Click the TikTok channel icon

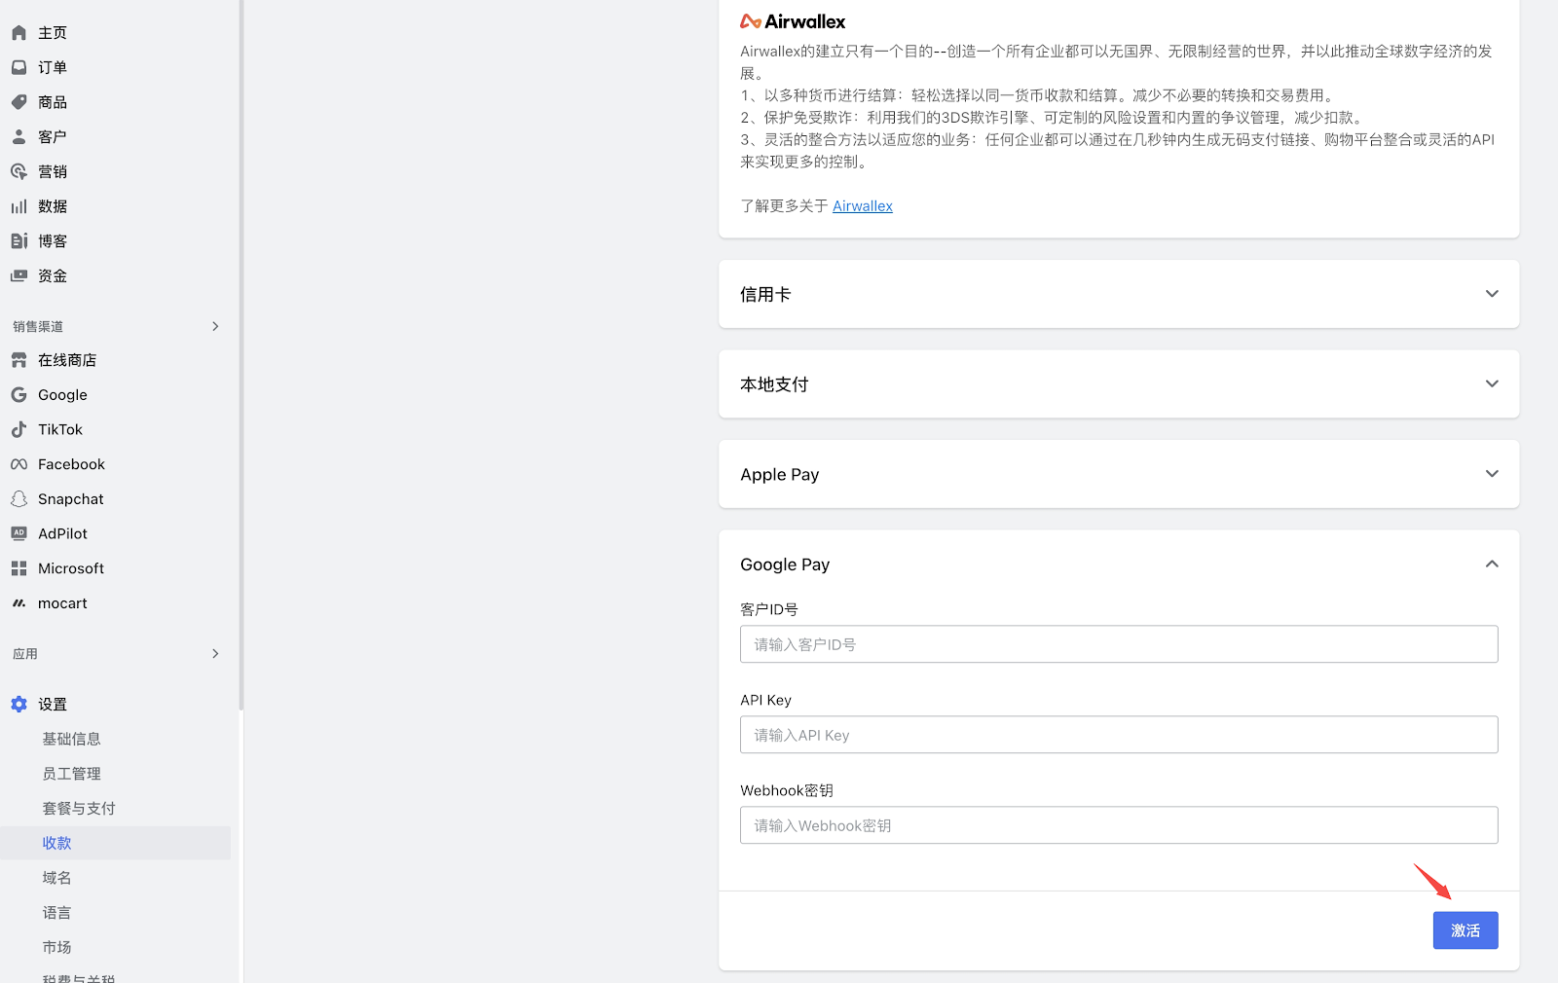click(19, 429)
